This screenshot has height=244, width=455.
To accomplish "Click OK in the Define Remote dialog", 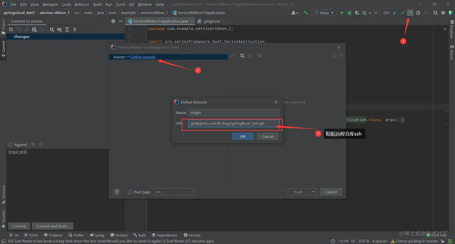I will [x=243, y=137].
